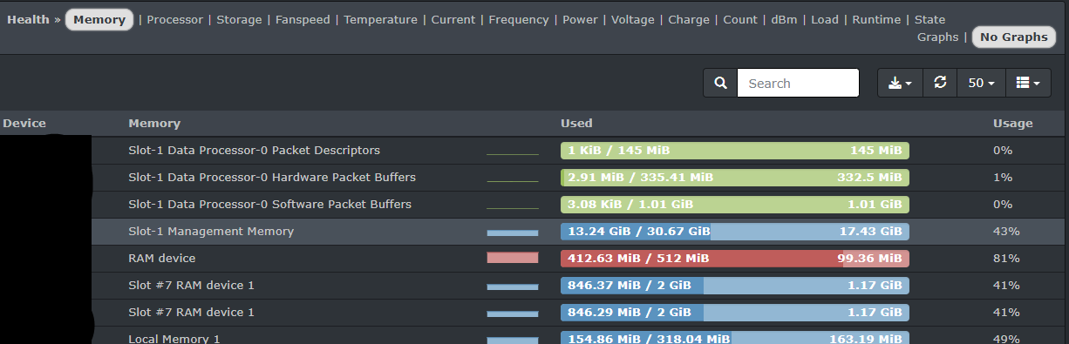Open the Runtime view

tap(876, 19)
